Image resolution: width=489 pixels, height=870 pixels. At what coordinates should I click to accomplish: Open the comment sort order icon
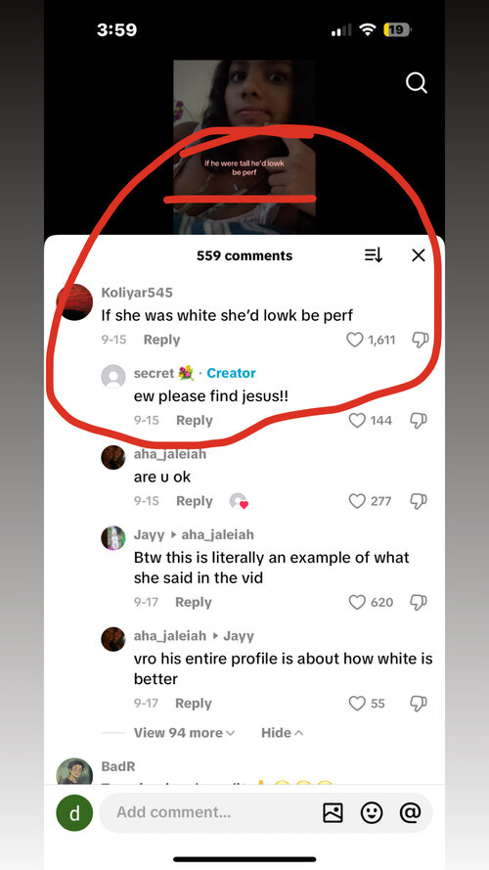point(374,255)
